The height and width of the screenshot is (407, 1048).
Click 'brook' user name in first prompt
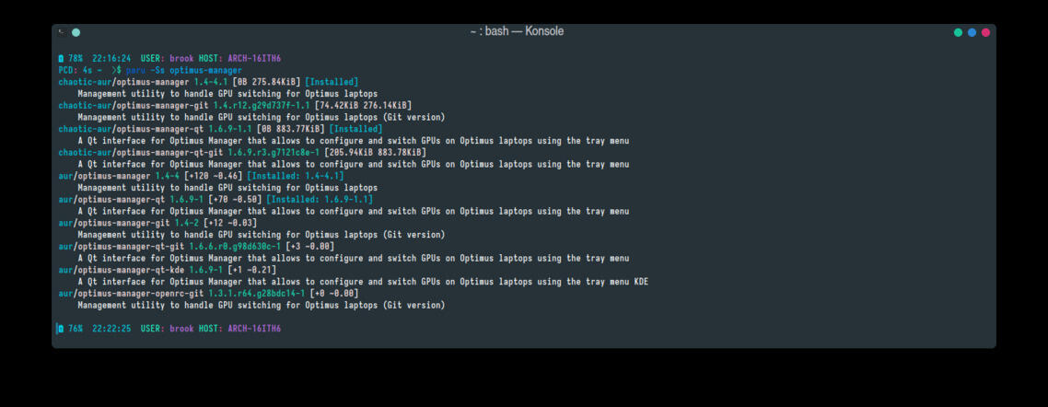tap(181, 58)
